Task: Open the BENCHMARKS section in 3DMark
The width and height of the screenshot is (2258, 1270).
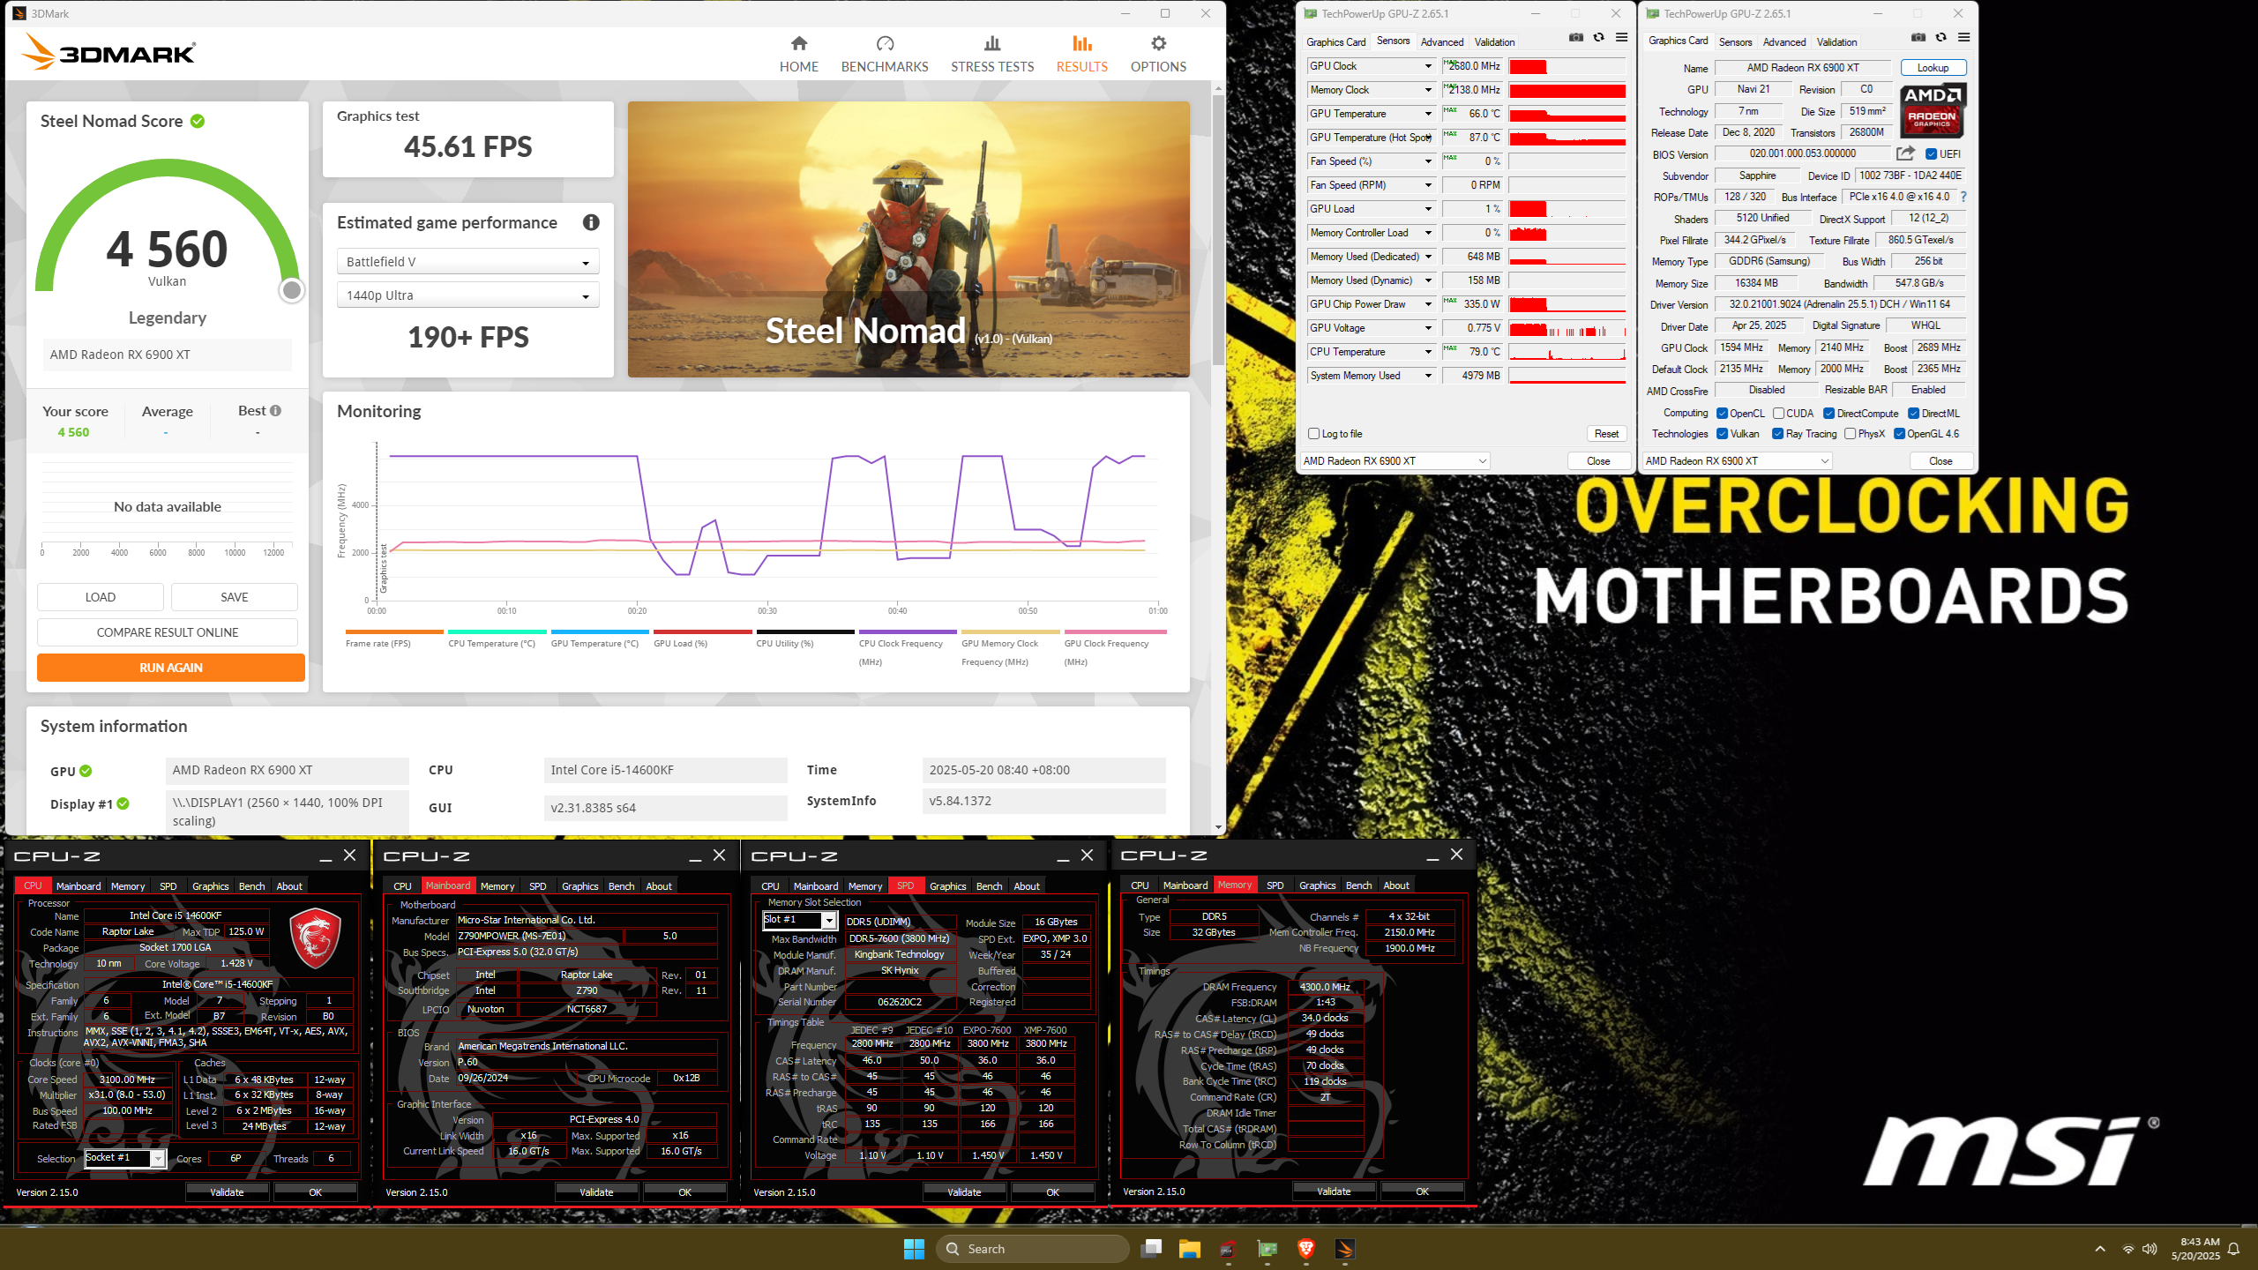Action: (885, 54)
